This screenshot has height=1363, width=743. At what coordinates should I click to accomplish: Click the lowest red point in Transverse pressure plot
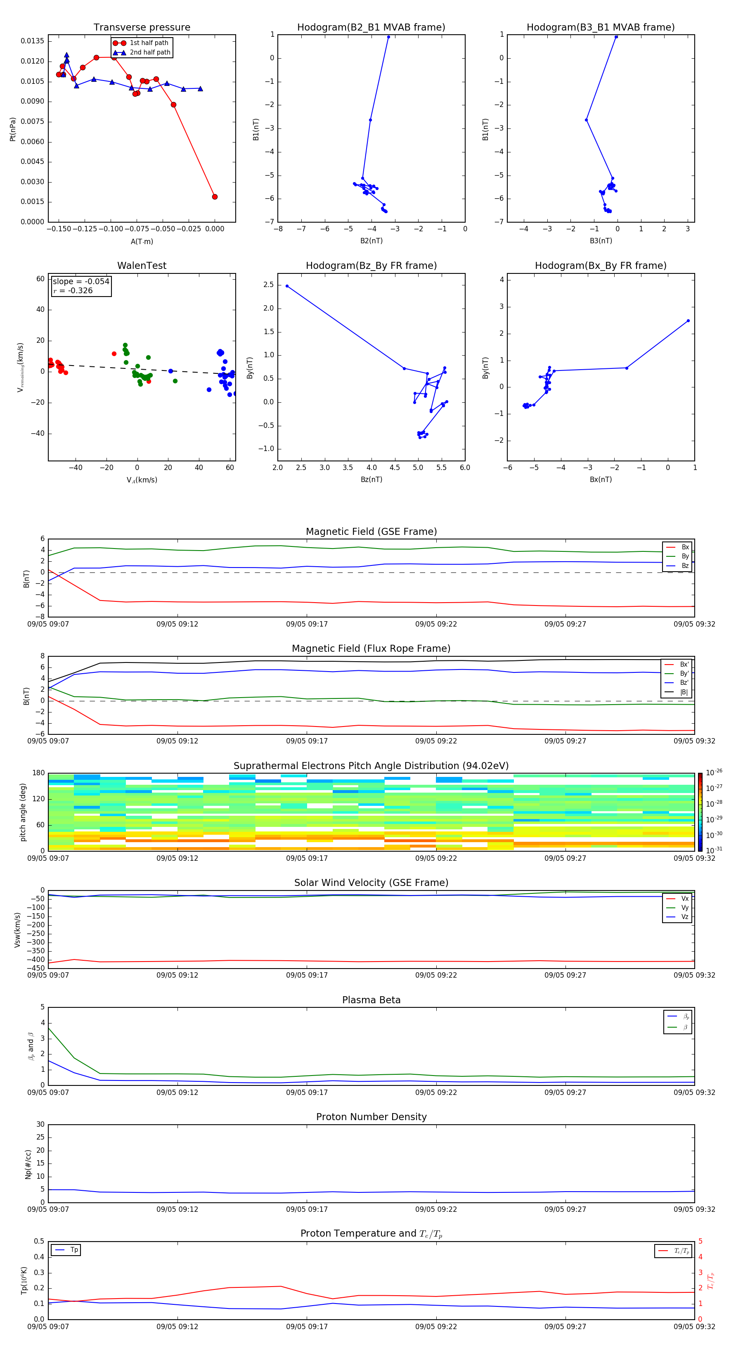(215, 197)
